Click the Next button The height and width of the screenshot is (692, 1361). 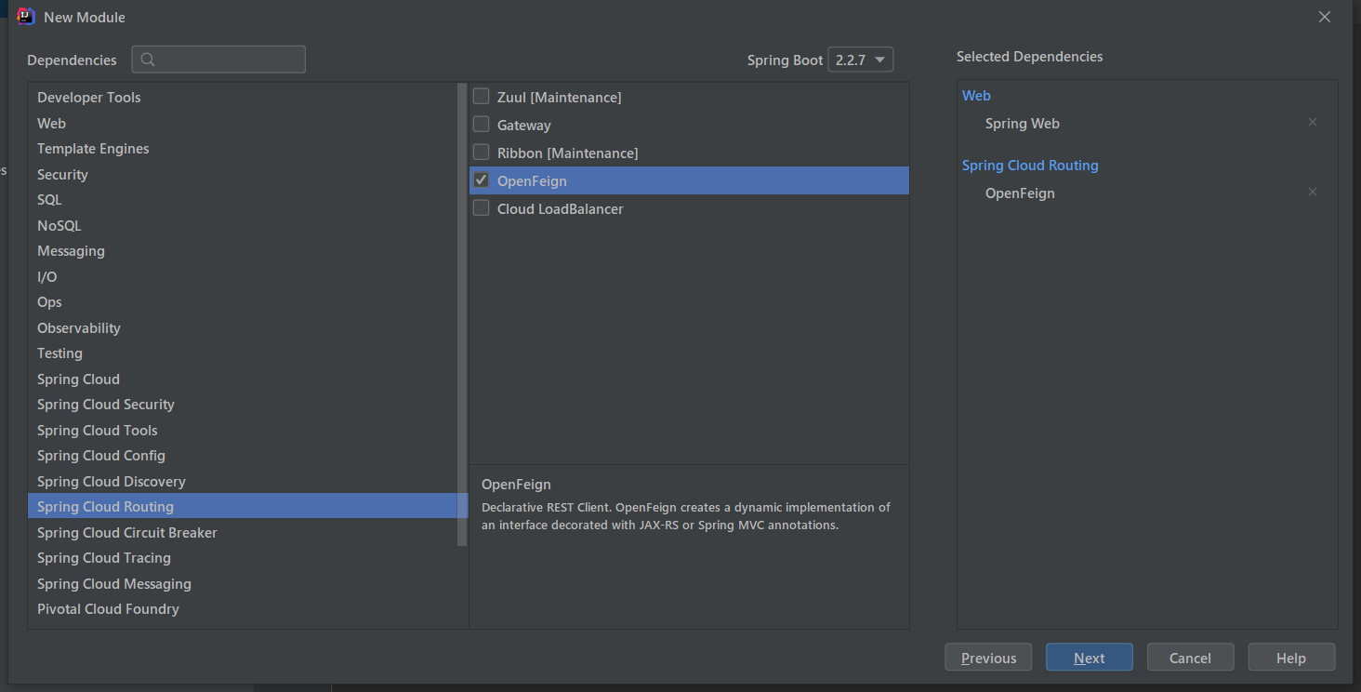[1089, 658]
